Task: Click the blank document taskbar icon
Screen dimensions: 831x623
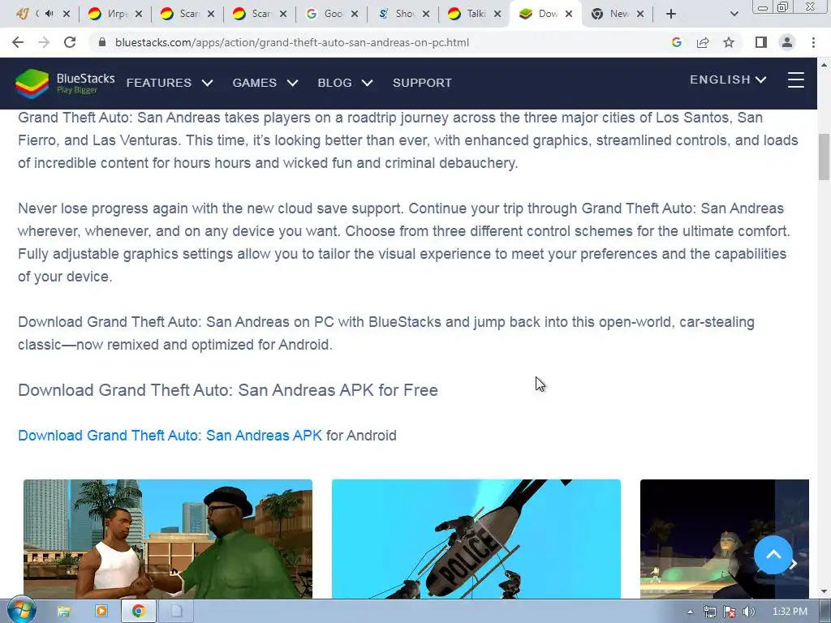Action: pyautogui.click(x=176, y=612)
